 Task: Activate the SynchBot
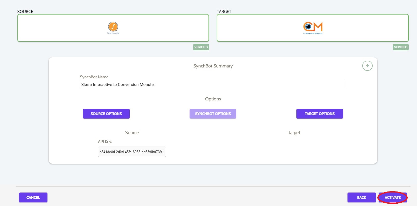(393, 197)
